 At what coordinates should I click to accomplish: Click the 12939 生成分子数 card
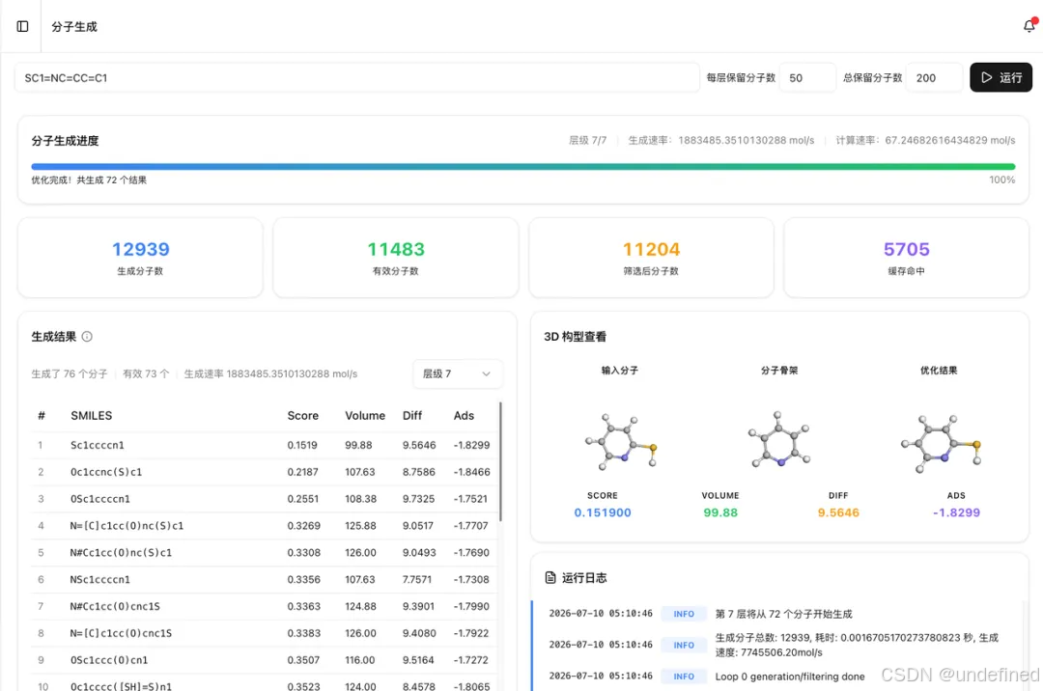(x=140, y=258)
